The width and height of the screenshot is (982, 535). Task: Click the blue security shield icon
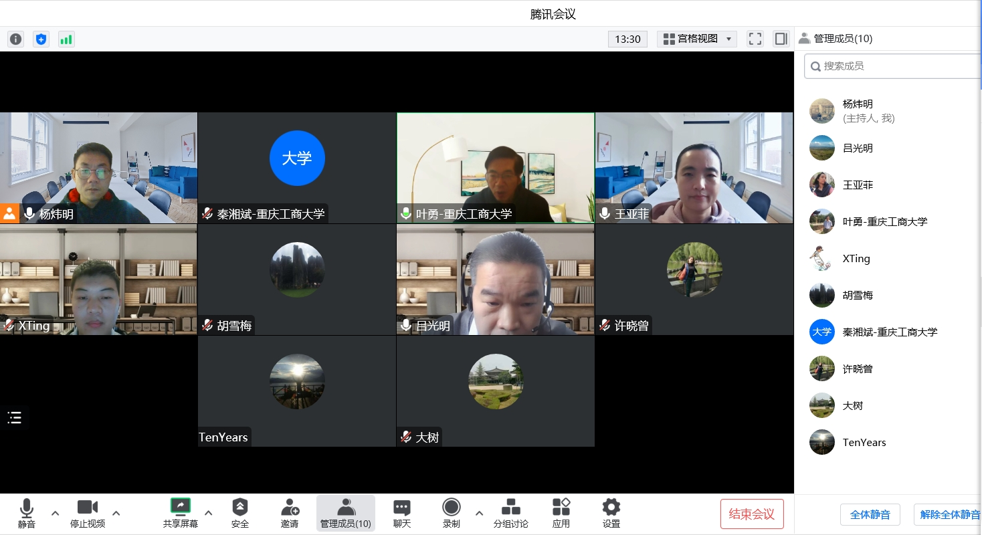pyautogui.click(x=41, y=39)
